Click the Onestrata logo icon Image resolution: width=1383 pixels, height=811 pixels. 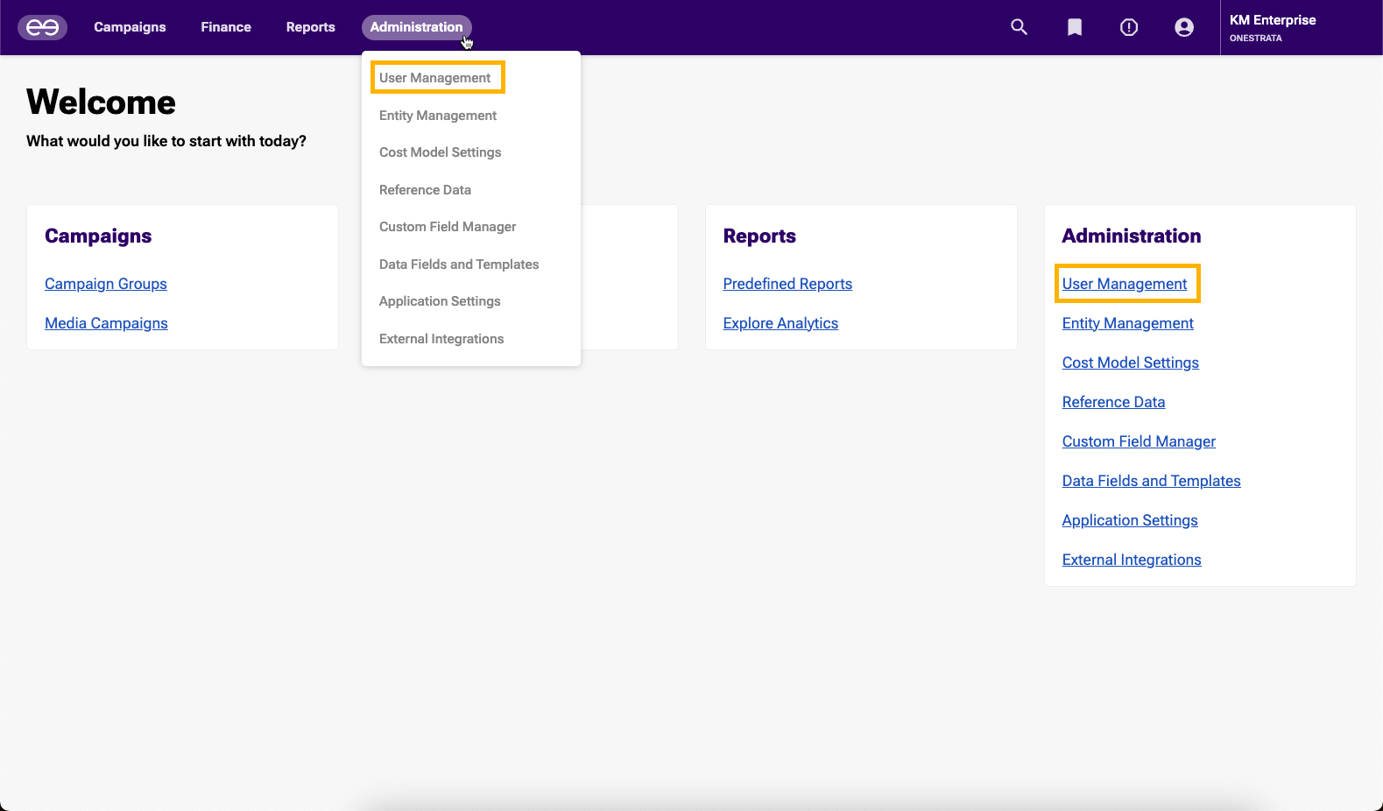[x=42, y=27]
